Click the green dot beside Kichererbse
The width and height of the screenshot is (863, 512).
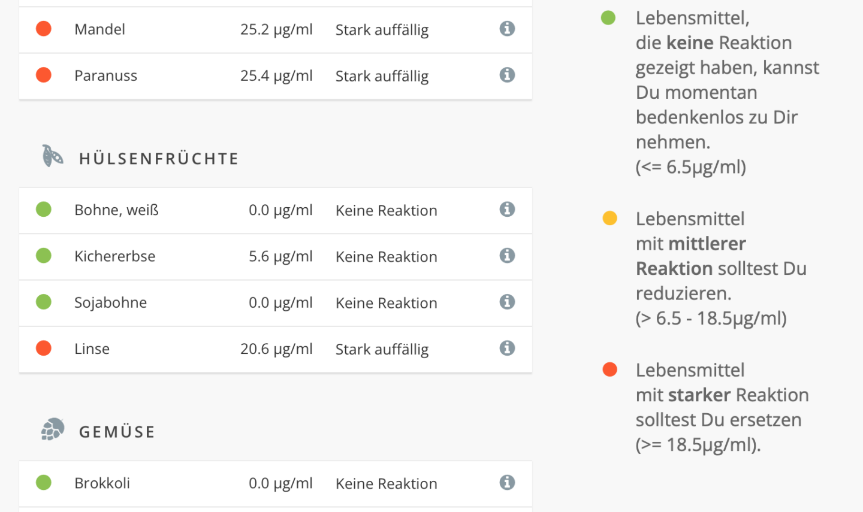(x=44, y=256)
